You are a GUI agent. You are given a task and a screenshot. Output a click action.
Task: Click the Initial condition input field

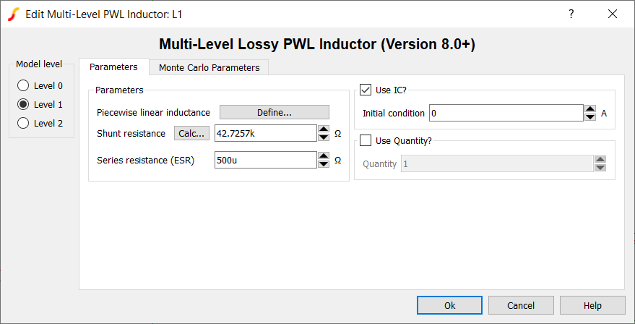click(x=506, y=114)
